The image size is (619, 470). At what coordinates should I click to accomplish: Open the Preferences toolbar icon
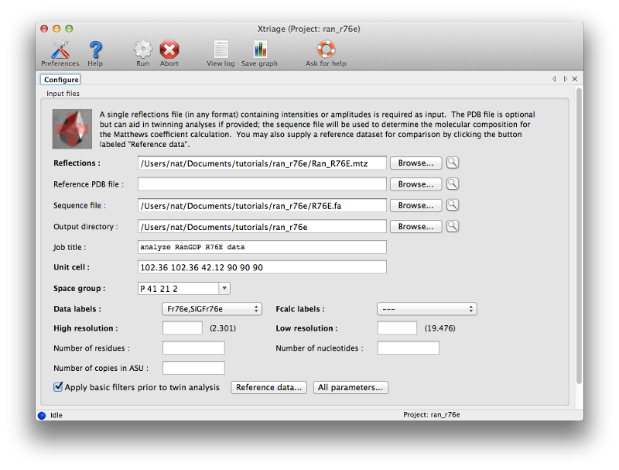coord(60,50)
